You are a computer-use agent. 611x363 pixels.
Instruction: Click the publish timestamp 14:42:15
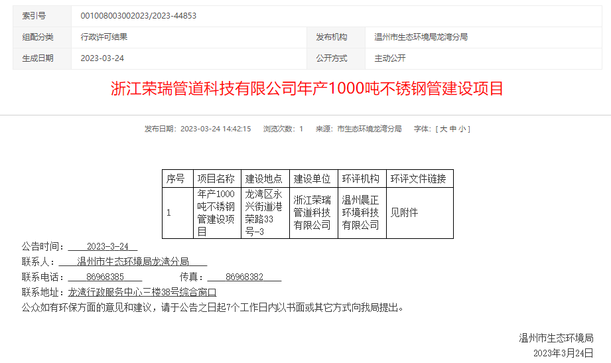click(x=236, y=129)
